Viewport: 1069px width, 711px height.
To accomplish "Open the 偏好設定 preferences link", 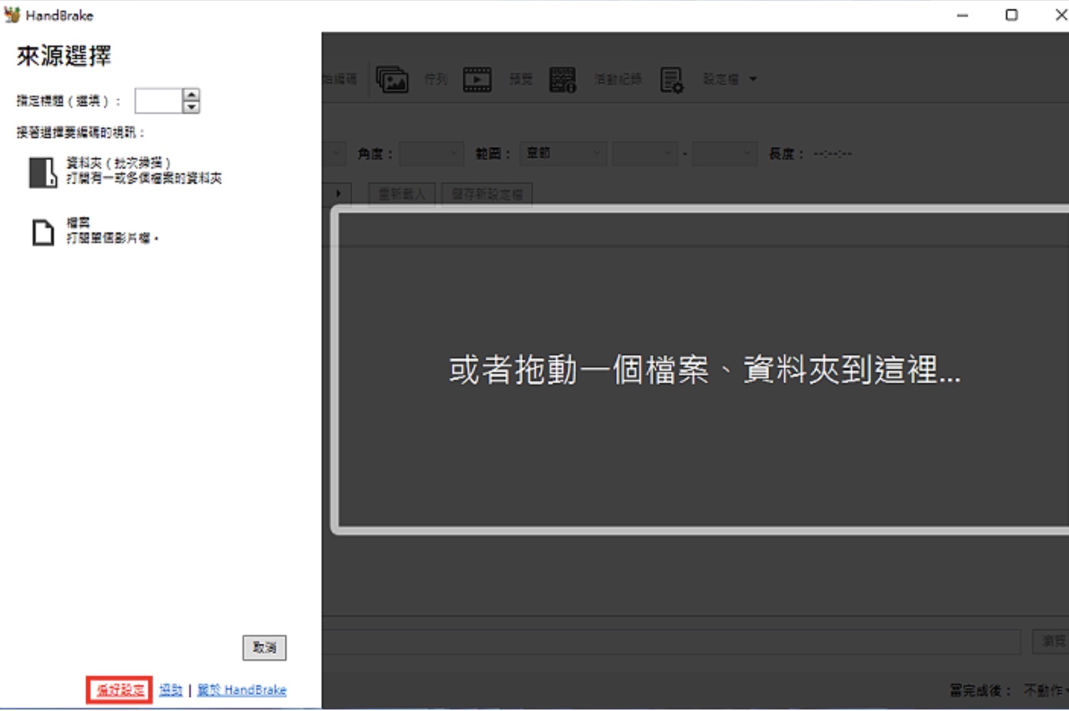I will pyautogui.click(x=120, y=690).
